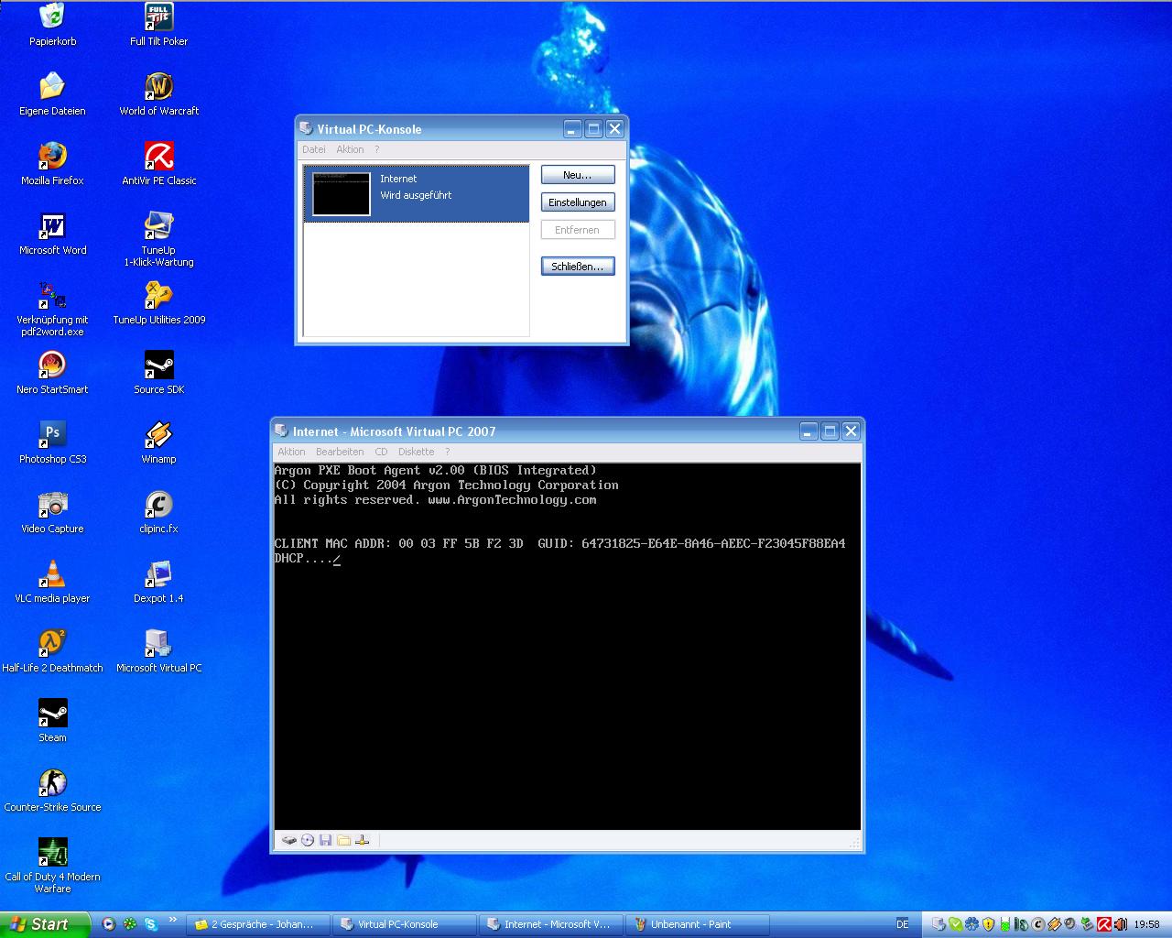
Task: Select the Half-Life 2 Deathmatch desktop icon
Action: click(x=52, y=651)
